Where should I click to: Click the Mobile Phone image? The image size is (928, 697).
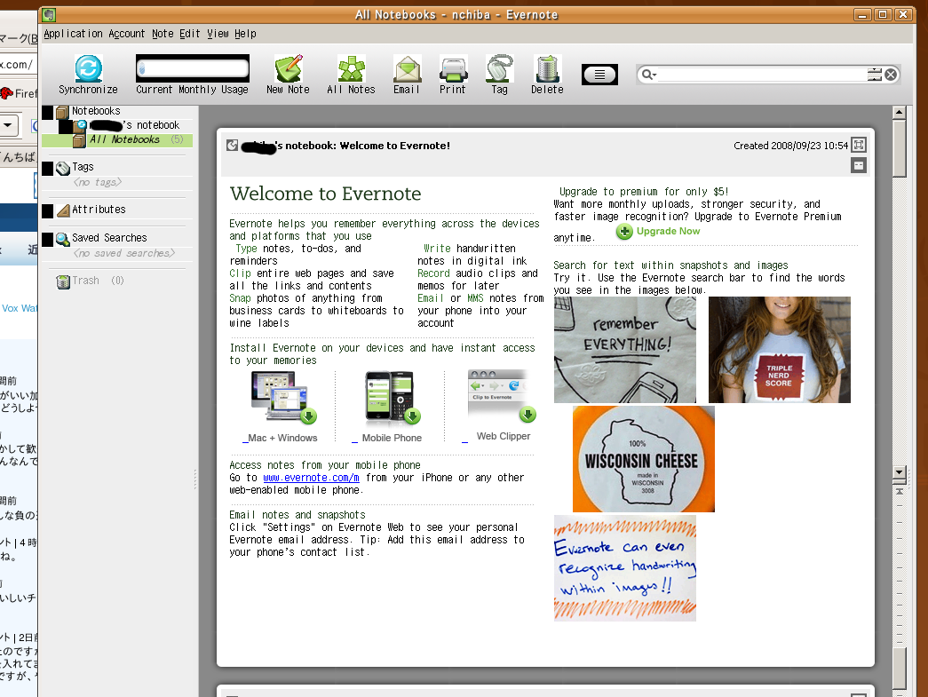[x=393, y=398]
